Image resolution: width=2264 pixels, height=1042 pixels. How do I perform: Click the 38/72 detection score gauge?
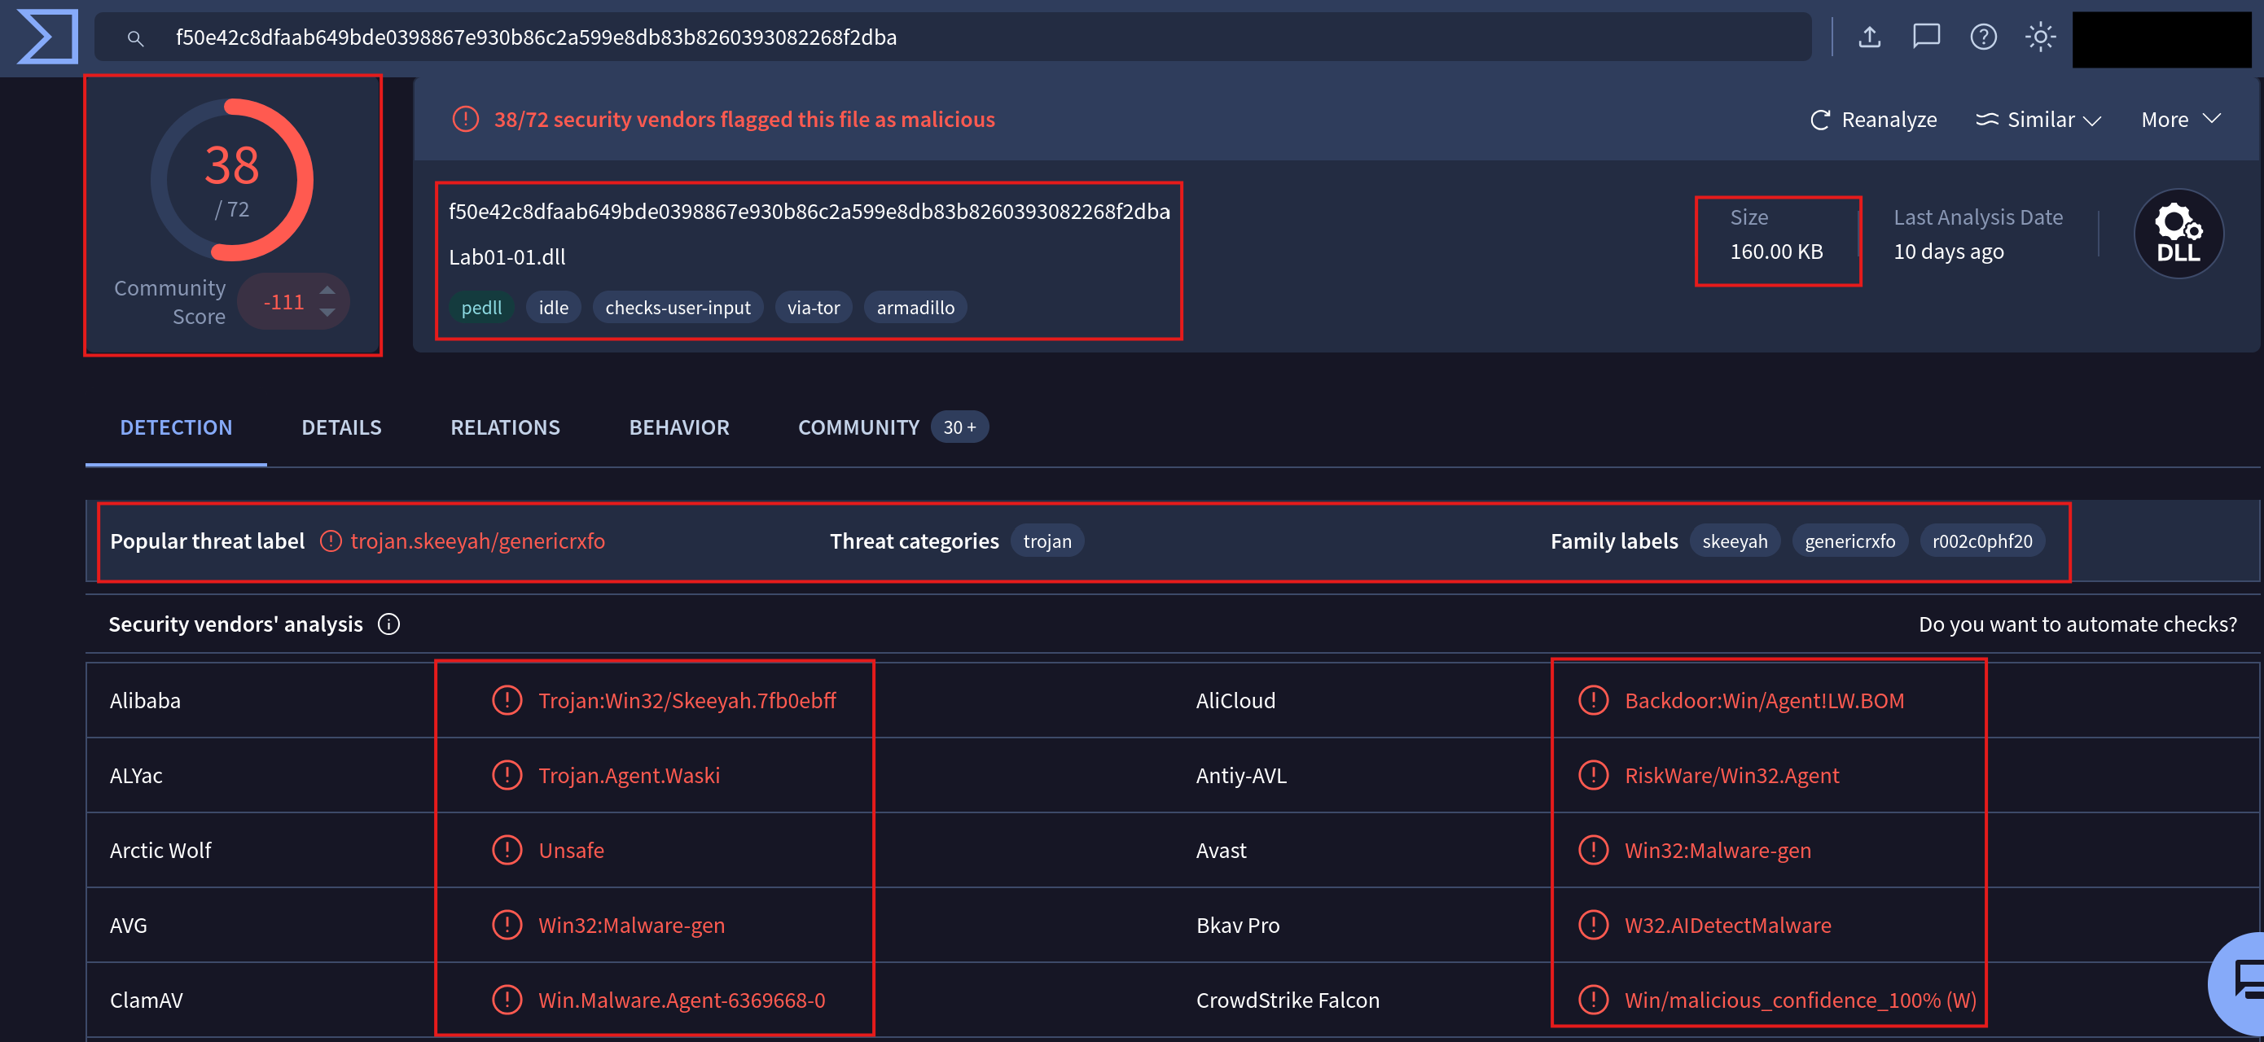(x=232, y=180)
